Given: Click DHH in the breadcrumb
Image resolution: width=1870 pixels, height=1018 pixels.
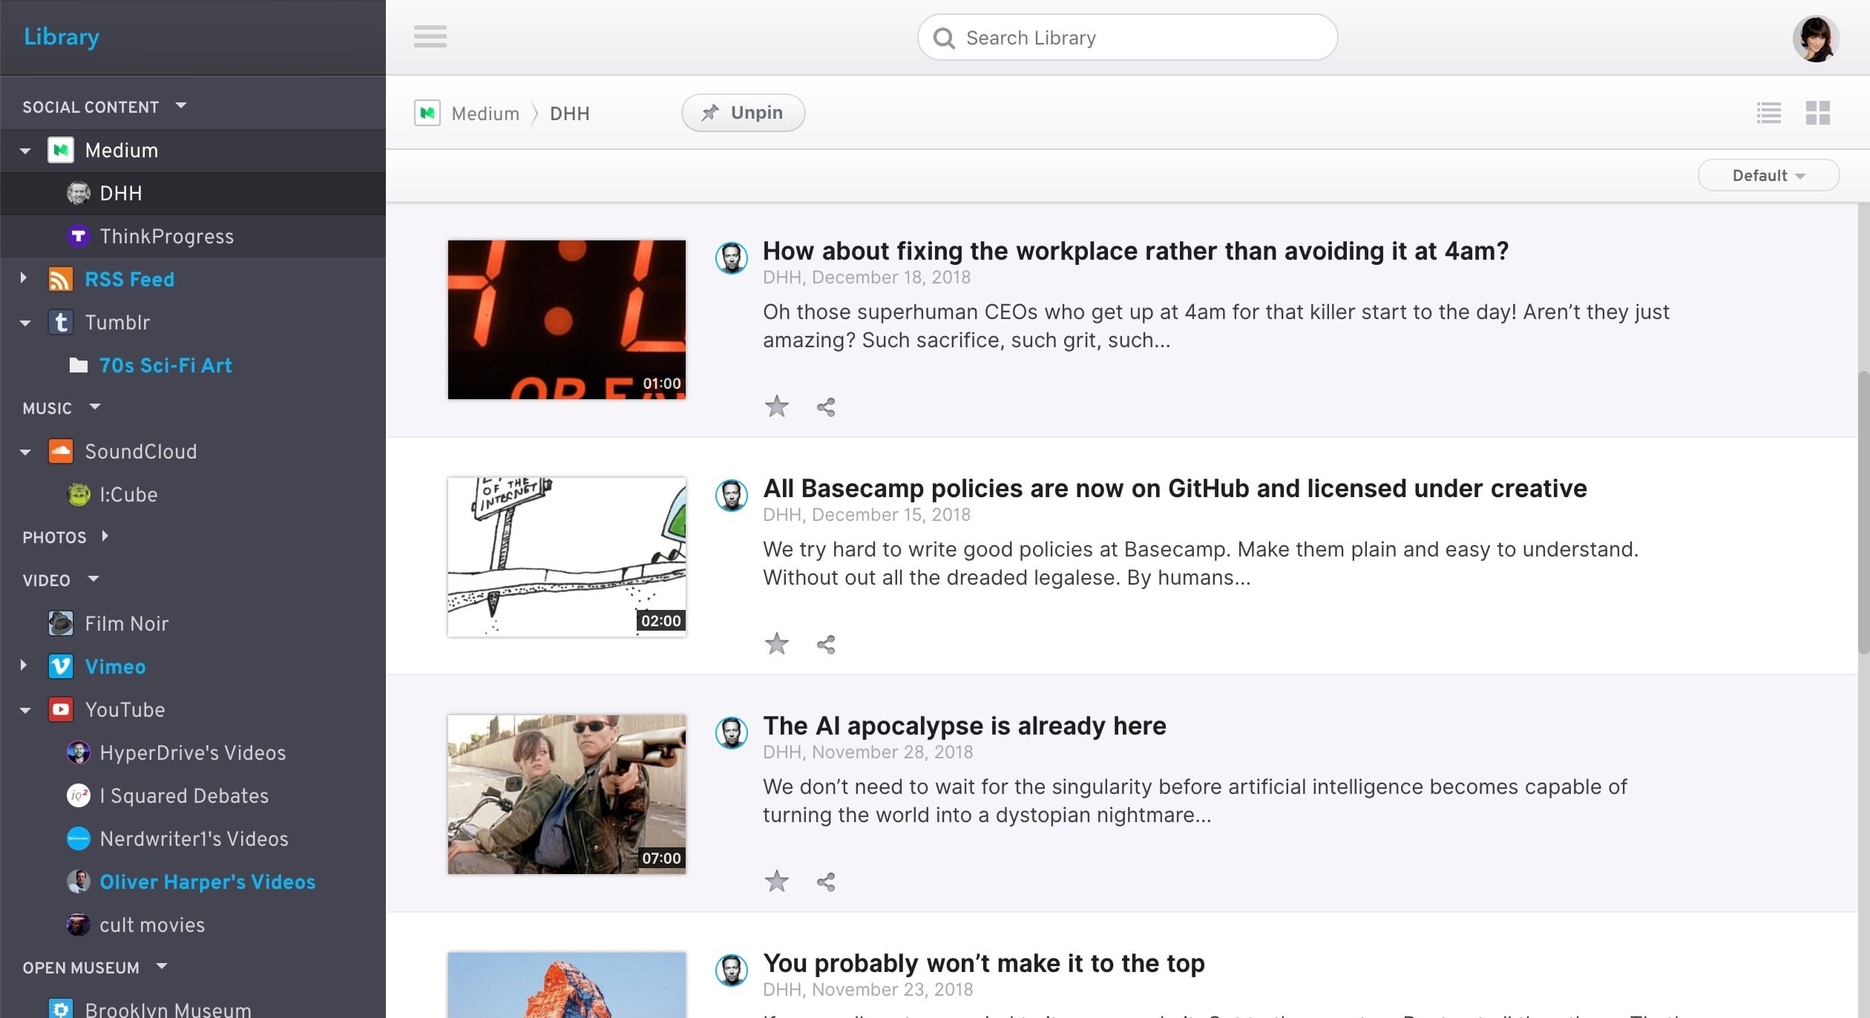Looking at the screenshot, I should (570, 114).
